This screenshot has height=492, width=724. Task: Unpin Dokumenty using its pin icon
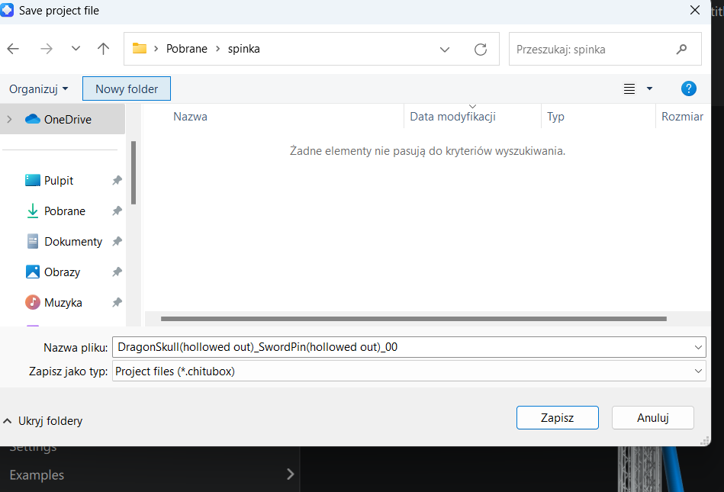pyautogui.click(x=117, y=241)
